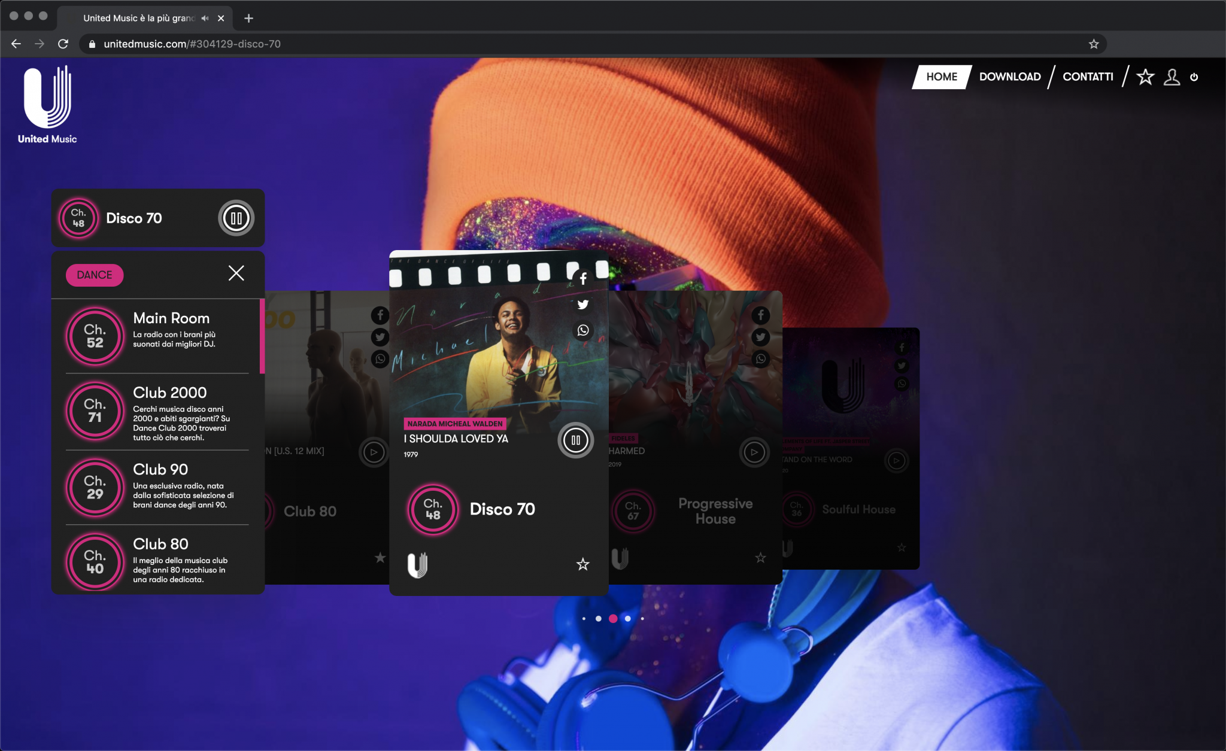This screenshot has height=751, width=1226.
Task: Bookmark the page with the address bar star
Action: click(x=1094, y=44)
